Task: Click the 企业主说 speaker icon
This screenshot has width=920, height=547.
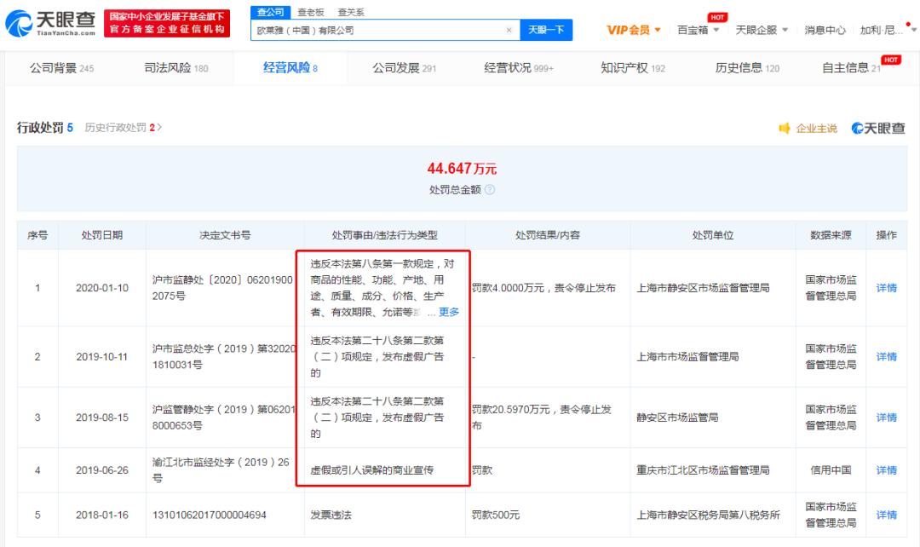Action: click(785, 128)
